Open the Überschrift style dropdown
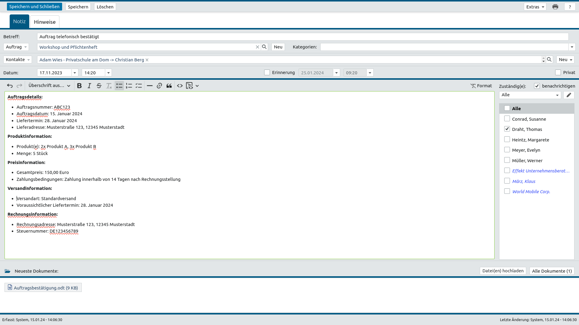The width and height of the screenshot is (579, 325). coord(49,86)
